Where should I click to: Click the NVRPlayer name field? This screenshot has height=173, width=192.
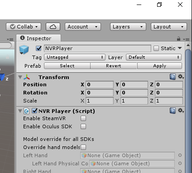point(97,48)
